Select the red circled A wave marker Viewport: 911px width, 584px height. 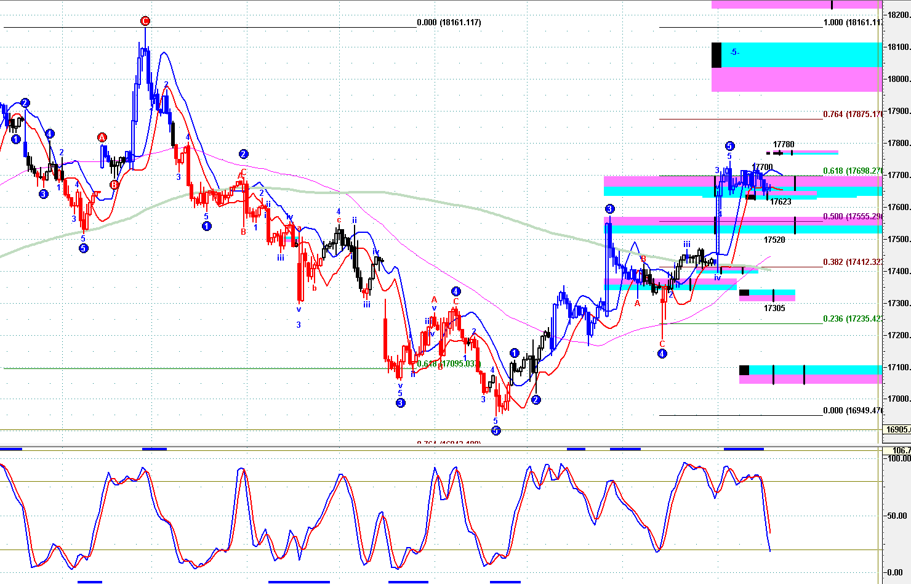pyautogui.click(x=102, y=137)
